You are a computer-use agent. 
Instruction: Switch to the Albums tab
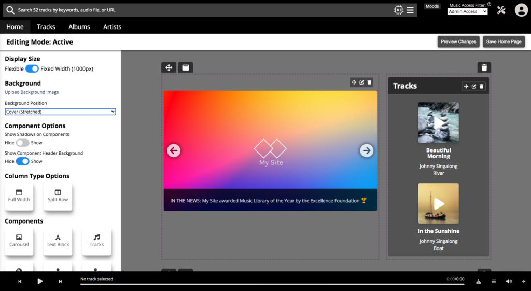click(79, 27)
